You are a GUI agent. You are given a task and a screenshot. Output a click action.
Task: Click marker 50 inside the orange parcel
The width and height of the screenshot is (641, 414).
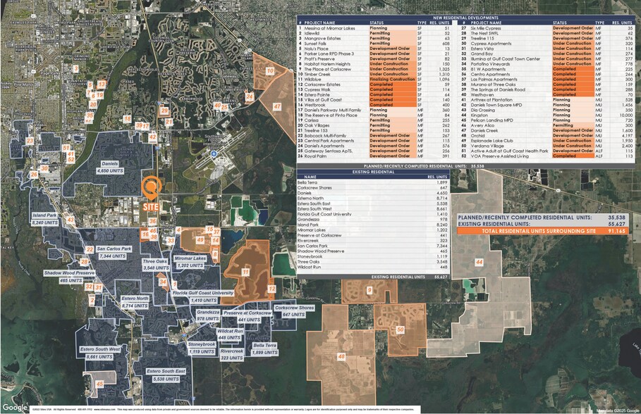pyautogui.click(x=401, y=330)
